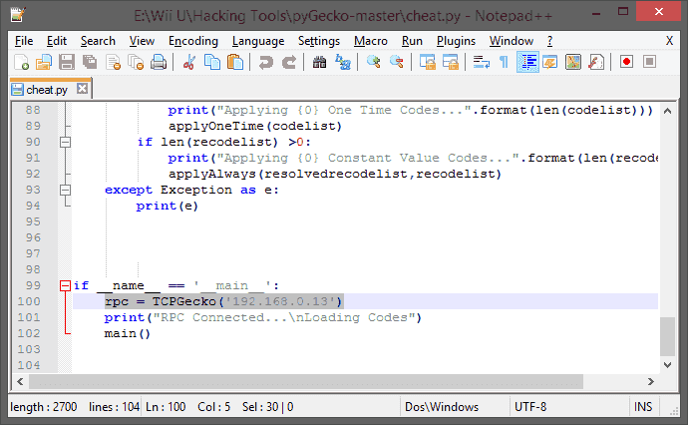
Task: Click the 'main()' call on line 102
Action: (x=128, y=333)
